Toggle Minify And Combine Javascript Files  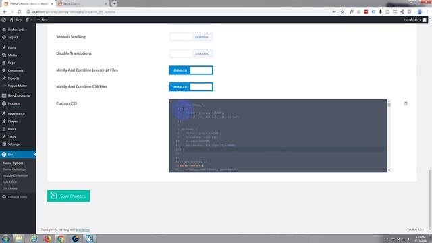pyautogui.click(x=191, y=70)
